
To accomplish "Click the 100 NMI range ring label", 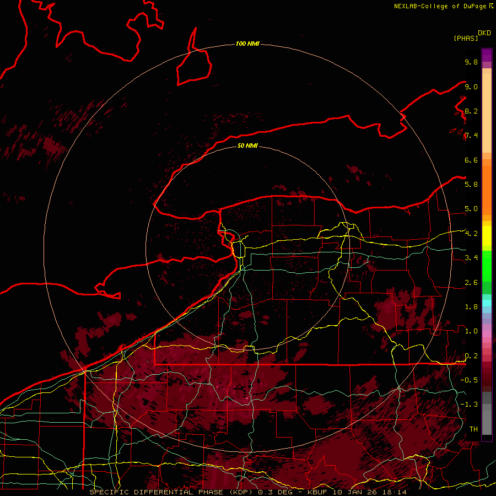I will coord(247,44).
